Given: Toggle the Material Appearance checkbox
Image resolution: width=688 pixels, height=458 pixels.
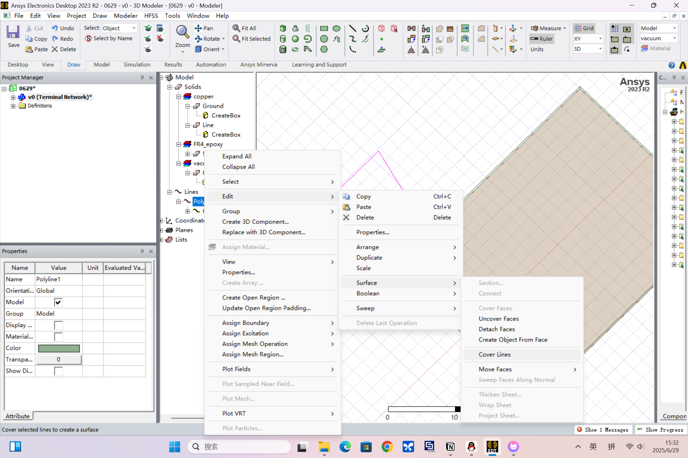Looking at the screenshot, I should coord(58,337).
